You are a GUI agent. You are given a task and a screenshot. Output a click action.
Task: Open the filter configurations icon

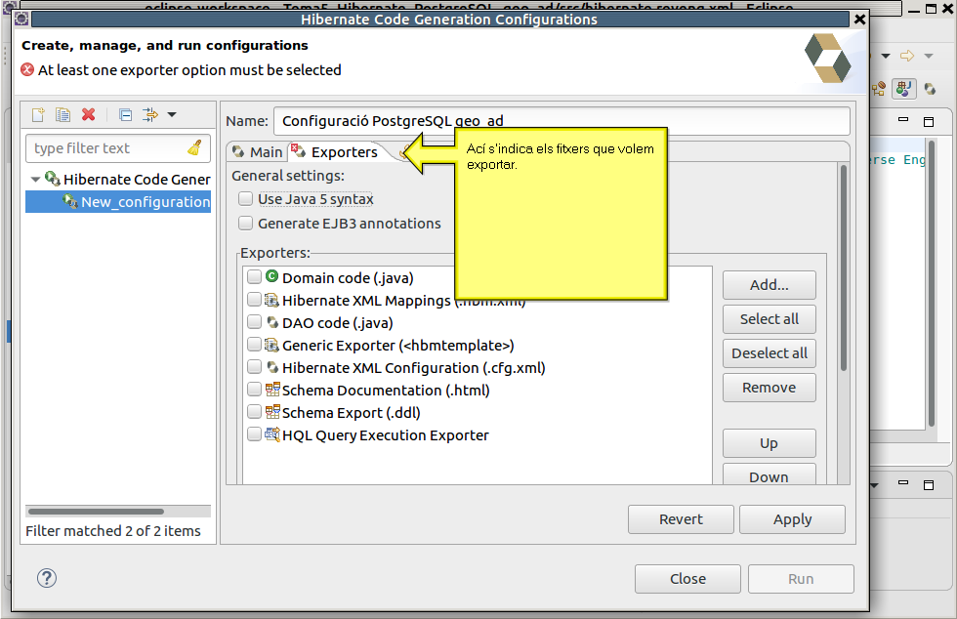pos(149,115)
